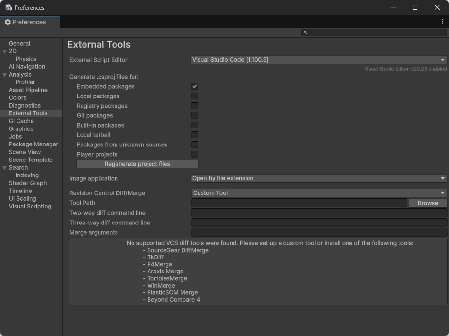Open the three-dot menu in the top-right corner

click(x=442, y=21)
